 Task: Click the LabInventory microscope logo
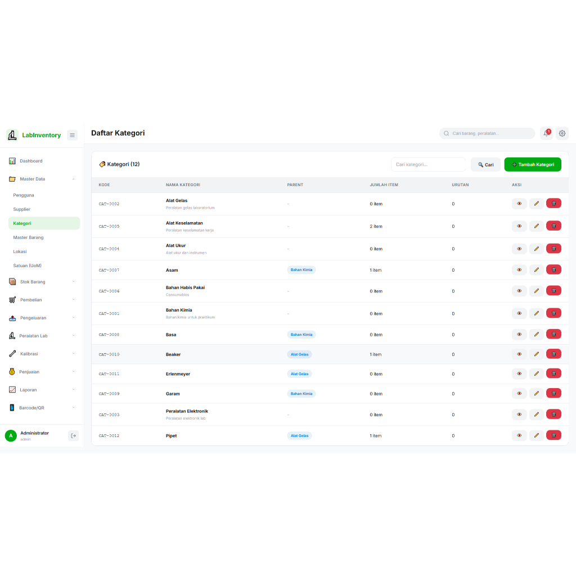pos(12,135)
